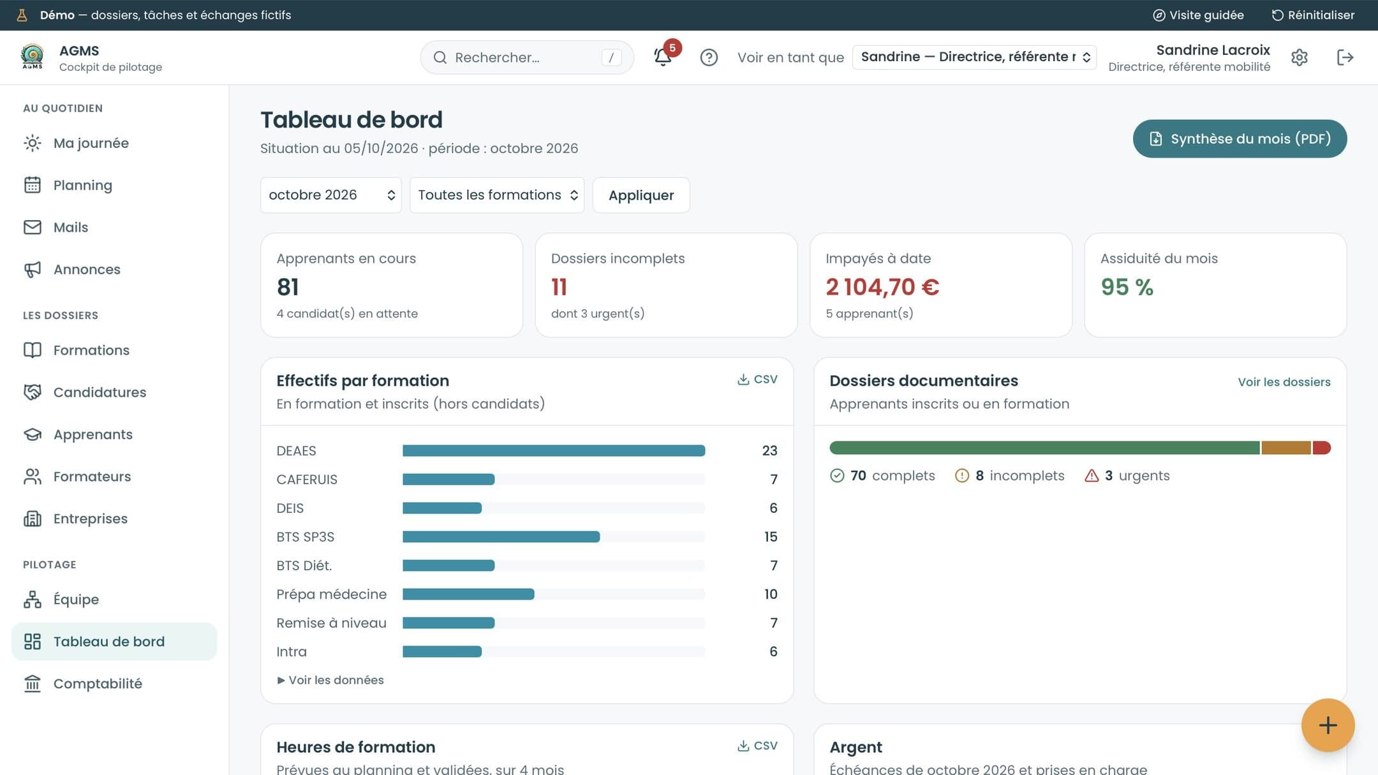Click Réinitialiser in the demo banner
Screen dimensions: 1378x775
click(x=1313, y=15)
